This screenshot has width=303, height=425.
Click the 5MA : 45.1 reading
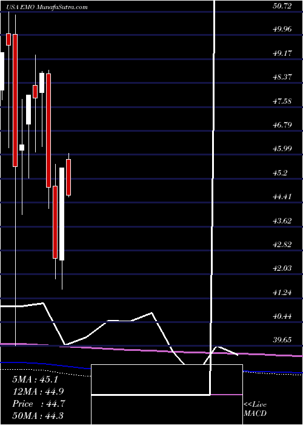coord(35,379)
